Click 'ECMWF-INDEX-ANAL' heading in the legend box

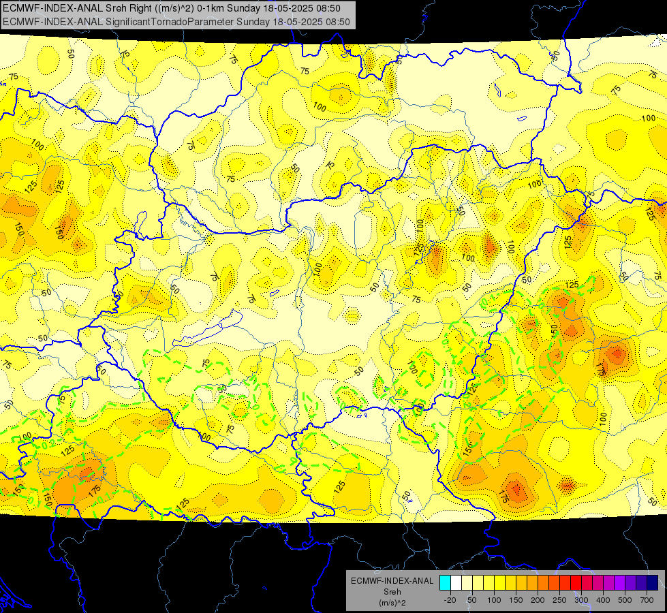point(392,581)
